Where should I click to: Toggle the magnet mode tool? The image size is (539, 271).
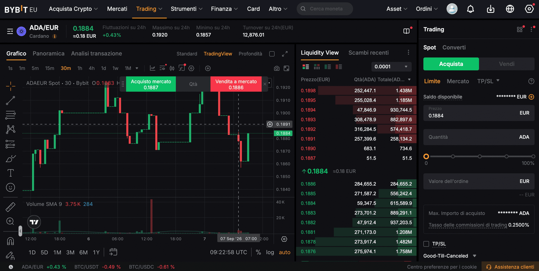10,241
